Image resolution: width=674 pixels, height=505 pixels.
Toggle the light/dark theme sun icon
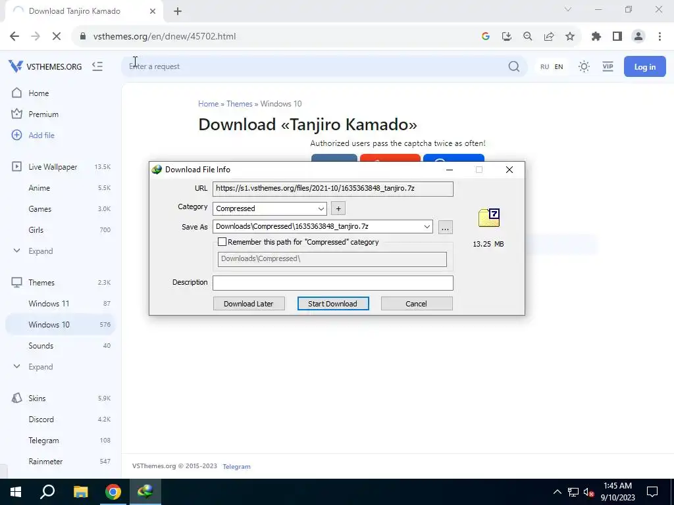pos(584,66)
